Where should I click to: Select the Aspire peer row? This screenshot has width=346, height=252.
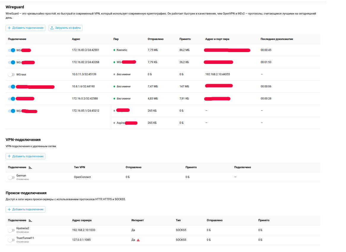pos(121,123)
